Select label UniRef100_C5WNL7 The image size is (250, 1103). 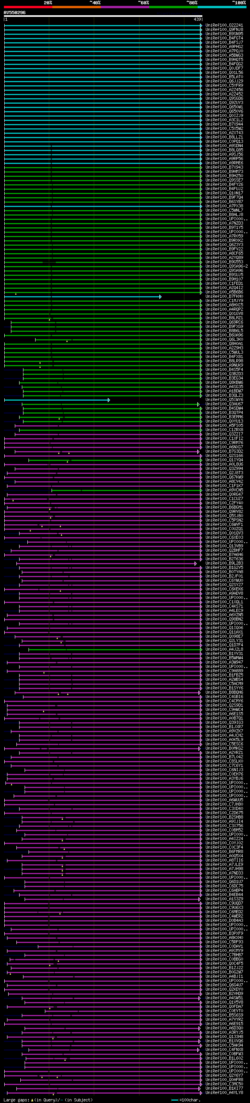(224, 210)
